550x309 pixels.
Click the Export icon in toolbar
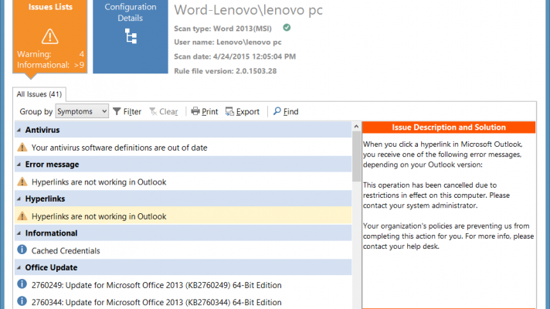(230, 112)
